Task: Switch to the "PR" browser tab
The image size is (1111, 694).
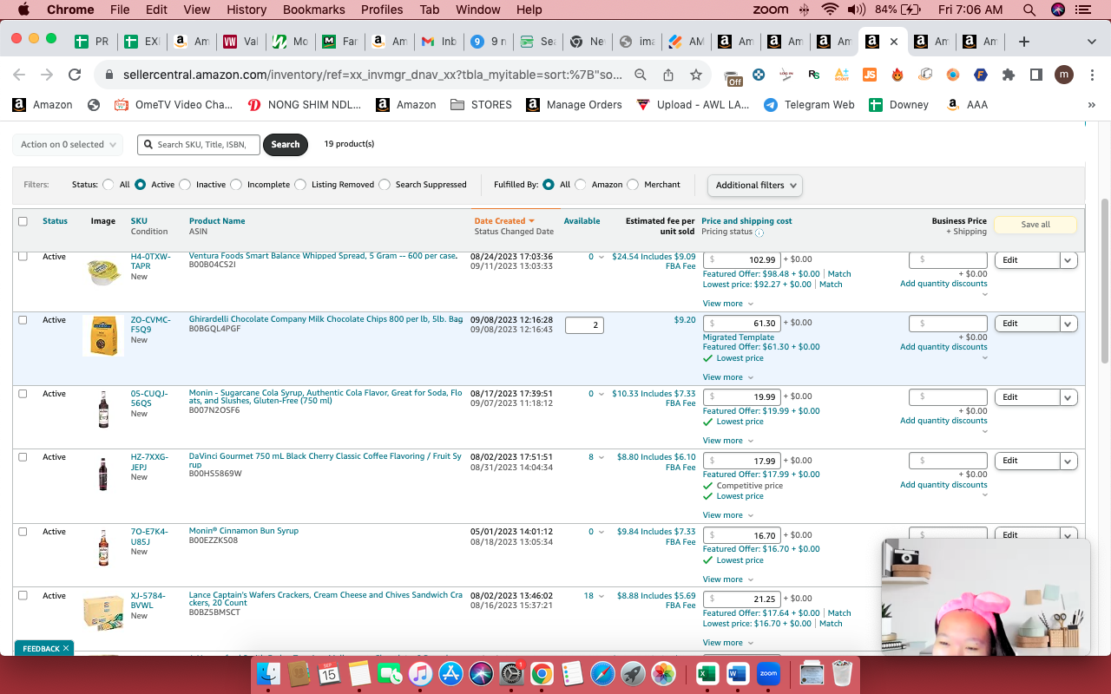Action: pos(92,42)
